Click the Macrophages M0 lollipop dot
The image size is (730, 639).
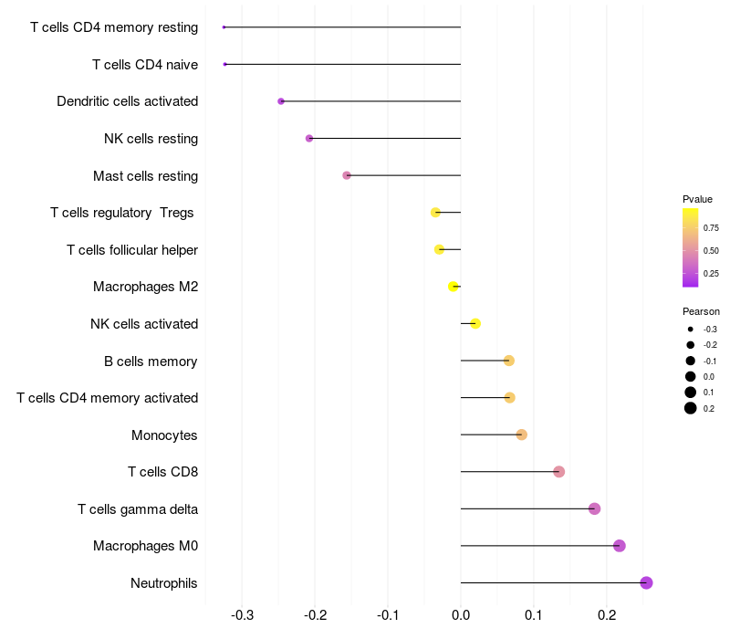pos(620,546)
